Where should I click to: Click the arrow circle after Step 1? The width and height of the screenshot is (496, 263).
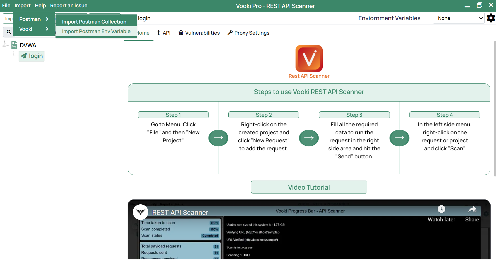click(x=218, y=138)
